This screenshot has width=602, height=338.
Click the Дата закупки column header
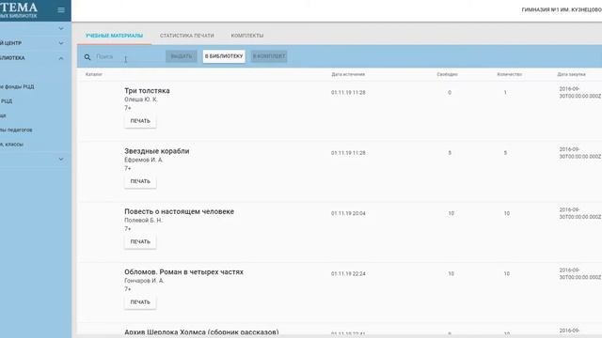tap(571, 74)
